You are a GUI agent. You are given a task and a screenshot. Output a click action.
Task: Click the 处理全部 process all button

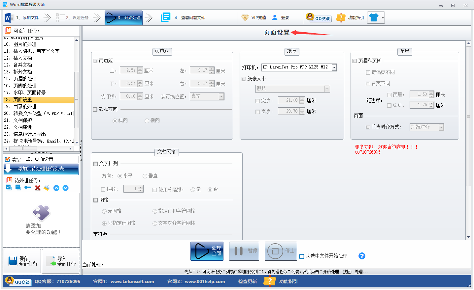[207, 251]
